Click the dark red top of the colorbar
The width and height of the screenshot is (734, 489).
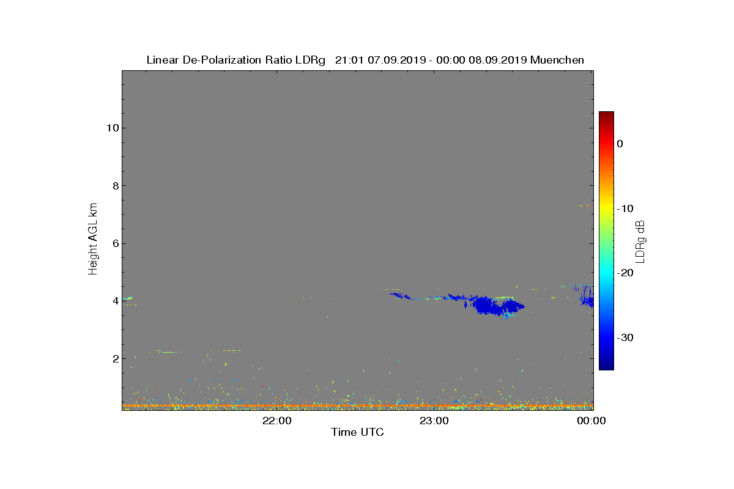(x=606, y=116)
